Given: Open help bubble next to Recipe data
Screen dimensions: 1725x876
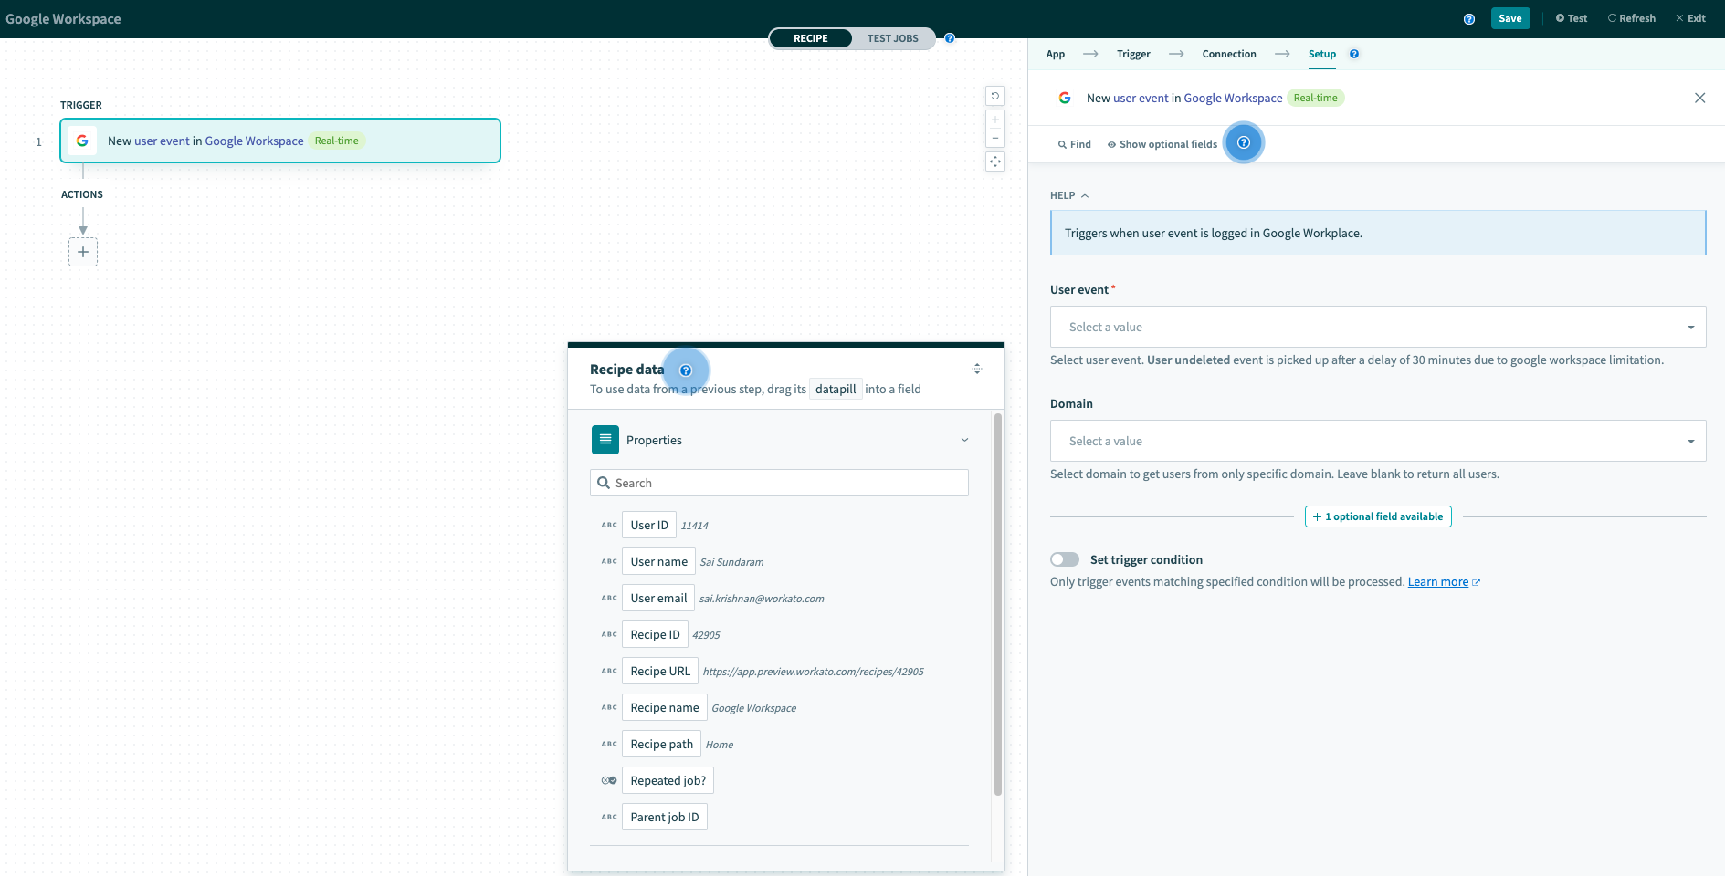Looking at the screenshot, I should [686, 370].
